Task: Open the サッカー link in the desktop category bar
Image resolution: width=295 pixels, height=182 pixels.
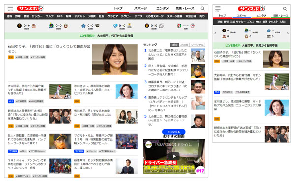Action: coord(37,16)
